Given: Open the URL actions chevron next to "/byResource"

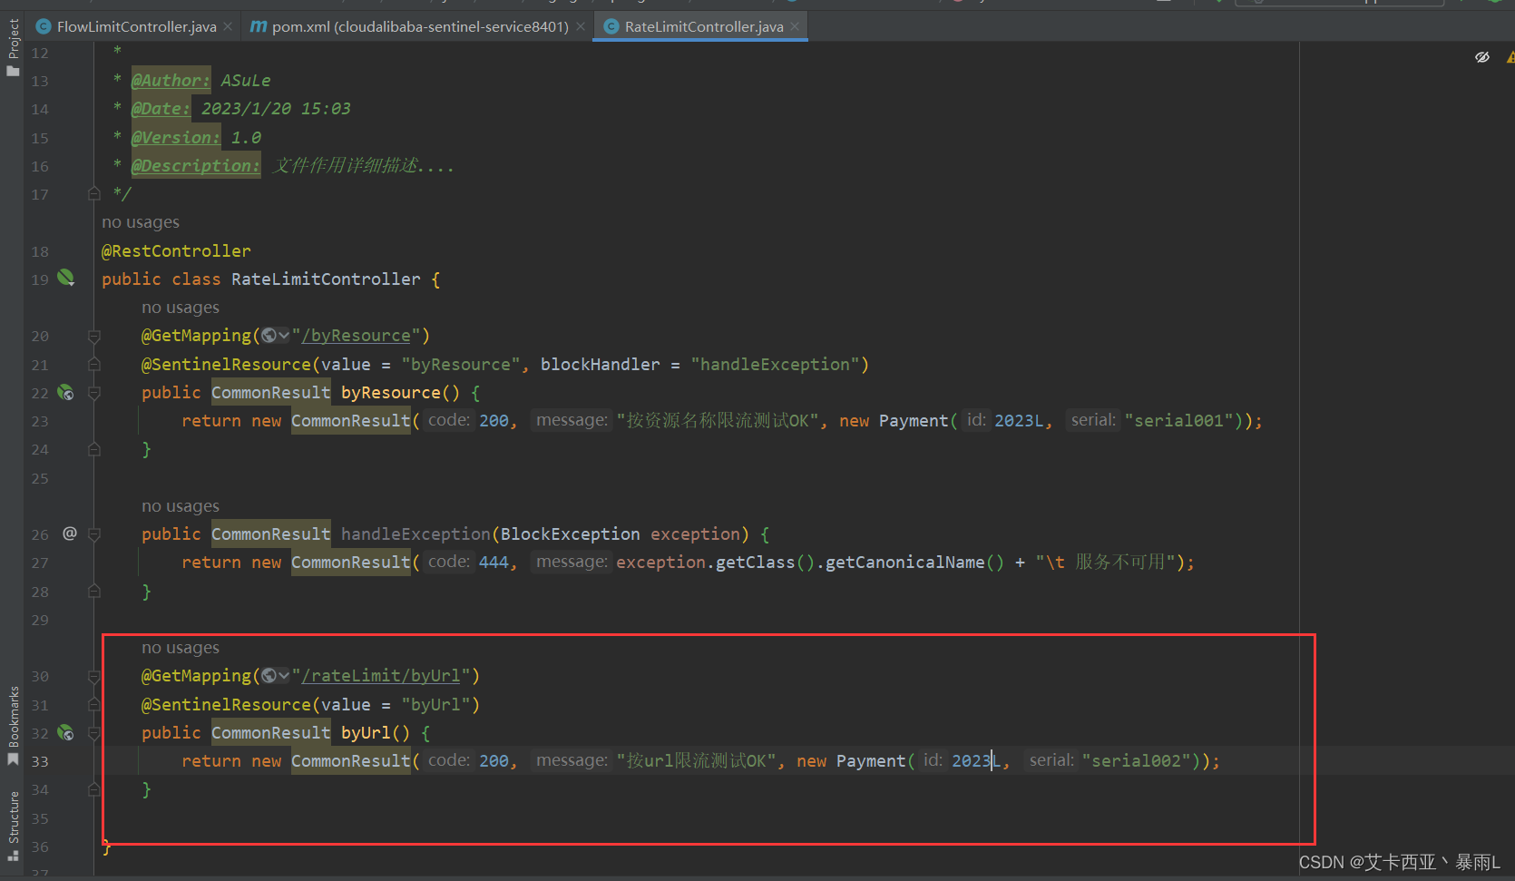Looking at the screenshot, I should tap(284, 336).
